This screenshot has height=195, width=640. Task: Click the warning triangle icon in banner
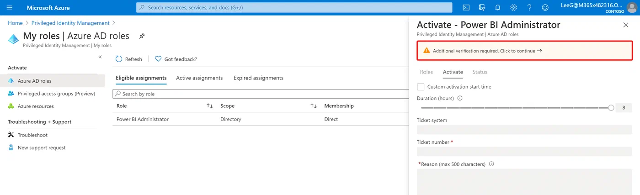click(x=427, y=51)
